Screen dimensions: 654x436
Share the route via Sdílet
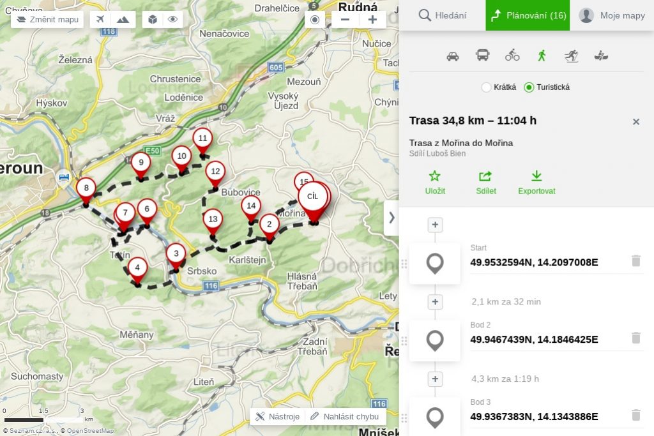tap(486, 183)
